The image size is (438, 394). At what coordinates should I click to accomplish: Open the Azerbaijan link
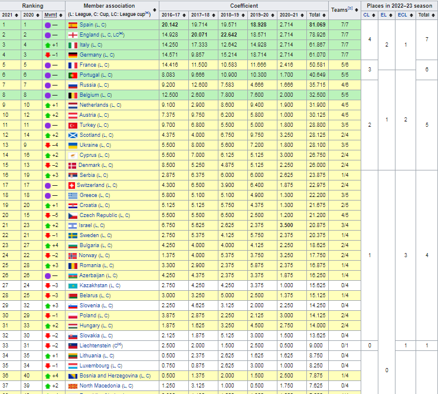click(x=92, y=275)
